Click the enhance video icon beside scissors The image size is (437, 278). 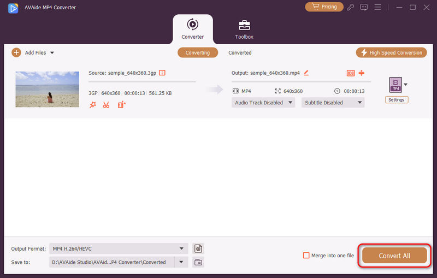121,105
